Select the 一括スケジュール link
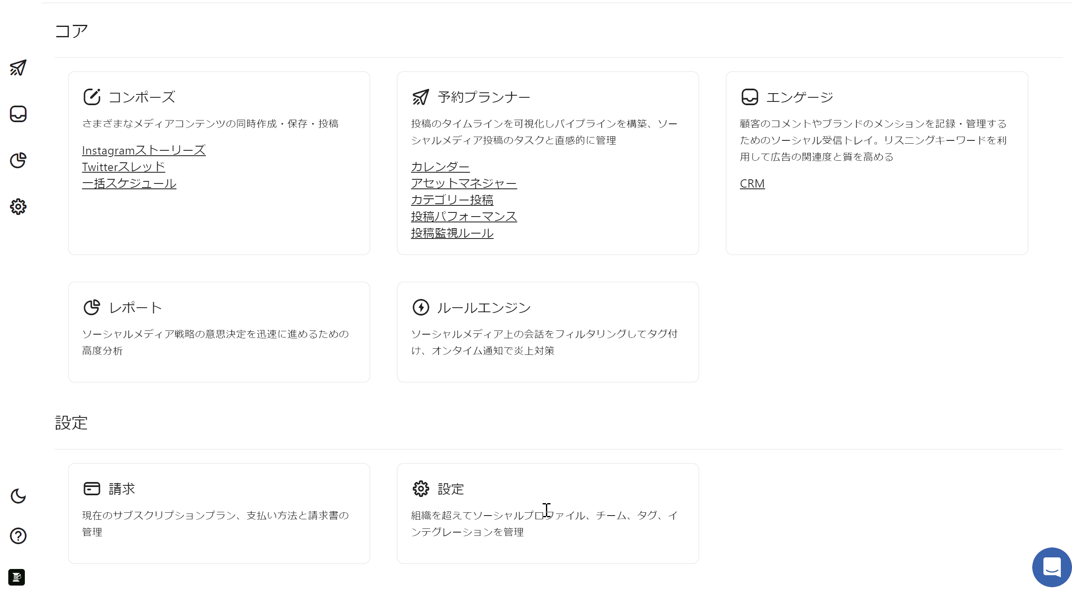1072x593 pixels. pyautogui.click(x=129, y=183)
